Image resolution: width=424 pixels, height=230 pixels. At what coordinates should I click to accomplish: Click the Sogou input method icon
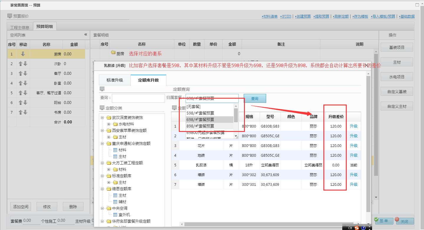tap(357, 228)
